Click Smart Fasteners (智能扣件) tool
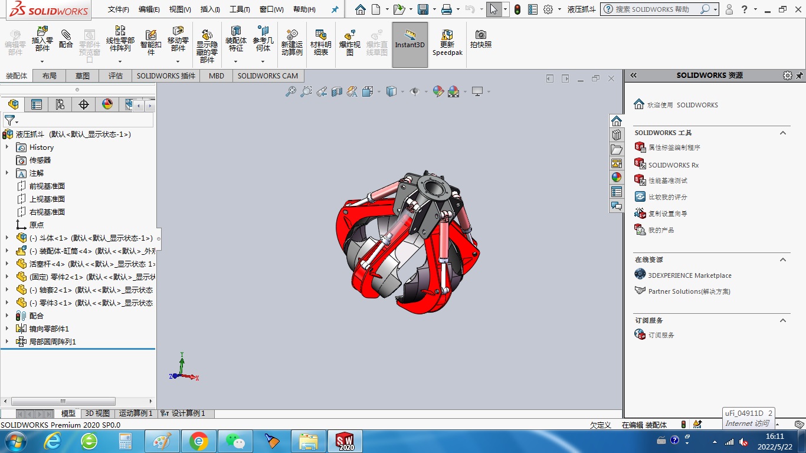Screen dimensions: 806x453 click(151, 42)
